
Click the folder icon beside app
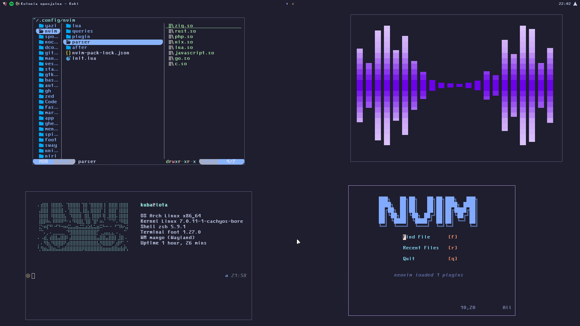(x=41, y=118)
